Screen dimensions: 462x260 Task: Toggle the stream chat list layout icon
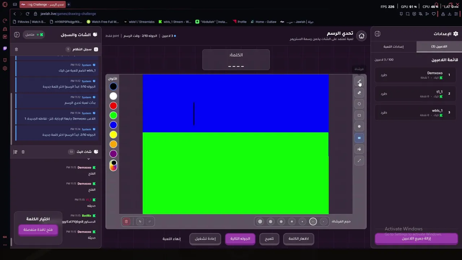pos(16,152)
